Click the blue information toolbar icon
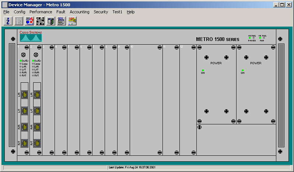The image size is (294, 172). click(x=8, y=21)
